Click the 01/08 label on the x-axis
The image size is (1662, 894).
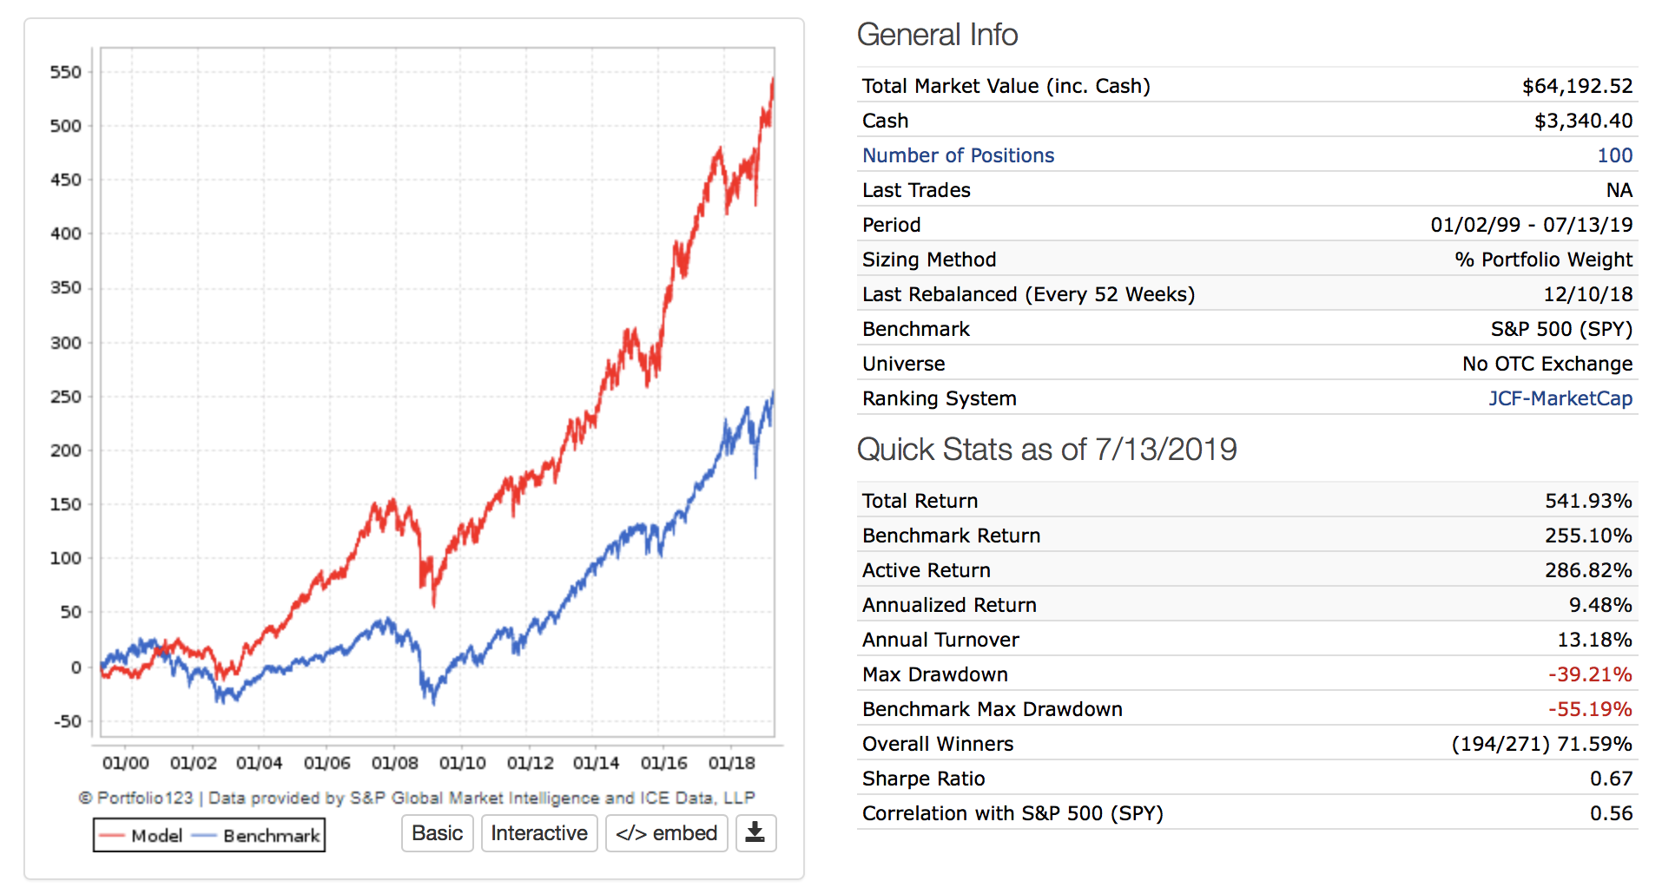tap(395, 763)
